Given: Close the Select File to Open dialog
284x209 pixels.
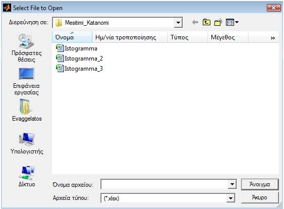Looking at the screenshot, I should (x=274, y=8).
